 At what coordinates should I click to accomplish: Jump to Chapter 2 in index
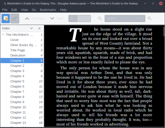pyautogui.click(x=22, y=66)
